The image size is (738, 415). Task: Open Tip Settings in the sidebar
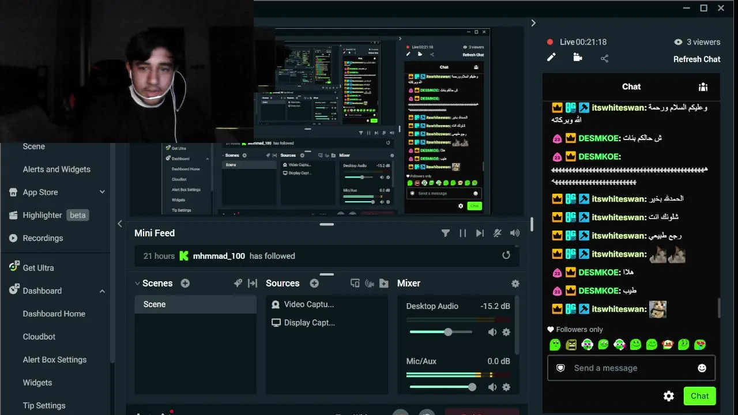click(x=44, y=406)
